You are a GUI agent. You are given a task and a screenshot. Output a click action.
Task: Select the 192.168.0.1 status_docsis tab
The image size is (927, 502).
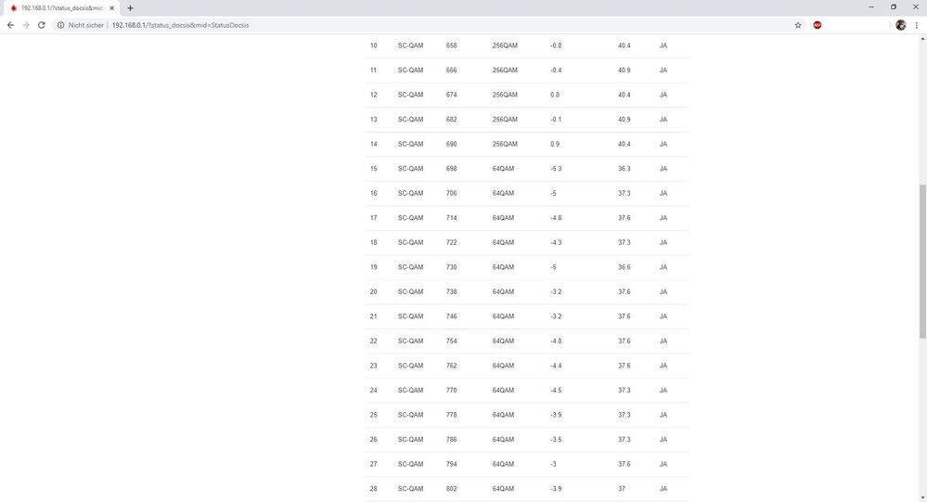(x=59, y=8)
